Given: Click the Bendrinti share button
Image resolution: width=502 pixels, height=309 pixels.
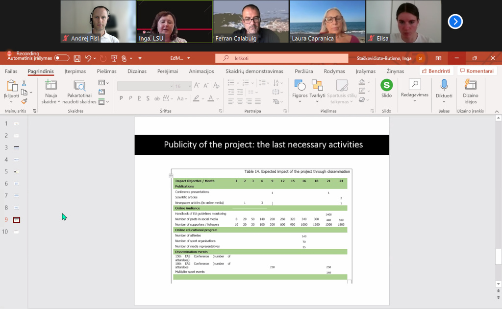Looking at the screenshot, I should tap(435, 71).
